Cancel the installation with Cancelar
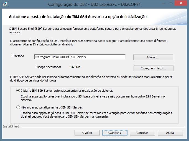189x141 pixels. pos(142,133)
